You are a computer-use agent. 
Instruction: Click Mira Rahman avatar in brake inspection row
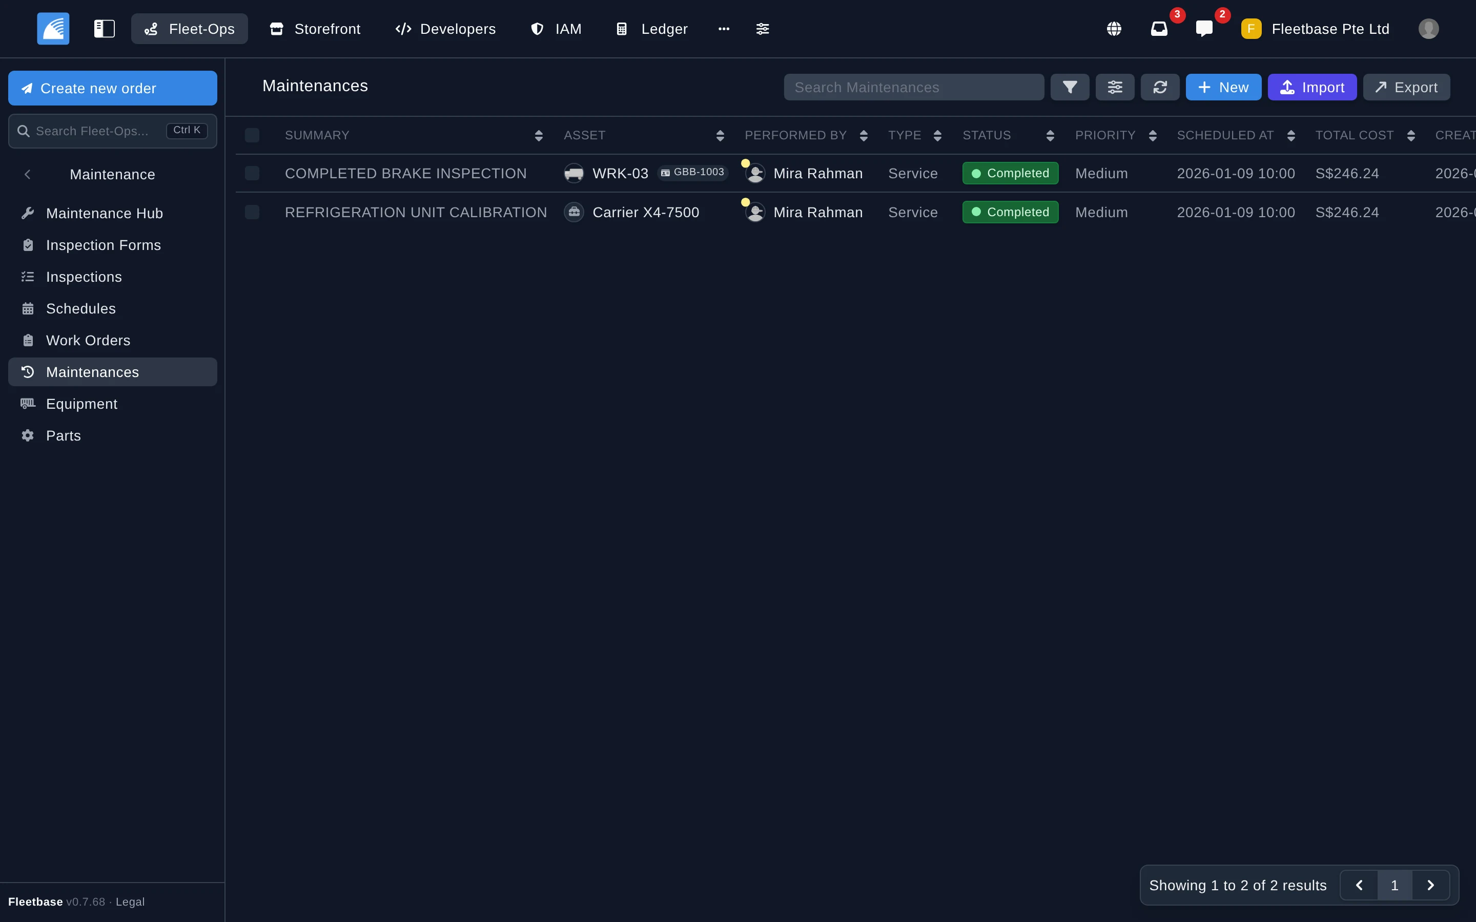click(755, 174)
